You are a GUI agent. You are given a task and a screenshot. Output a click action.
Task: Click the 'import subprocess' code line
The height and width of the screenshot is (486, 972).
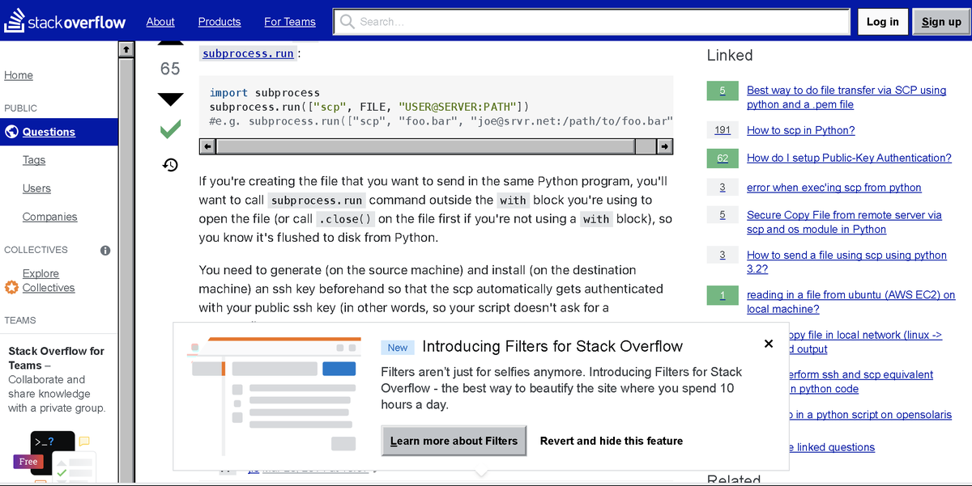click(x=265, y=93)
